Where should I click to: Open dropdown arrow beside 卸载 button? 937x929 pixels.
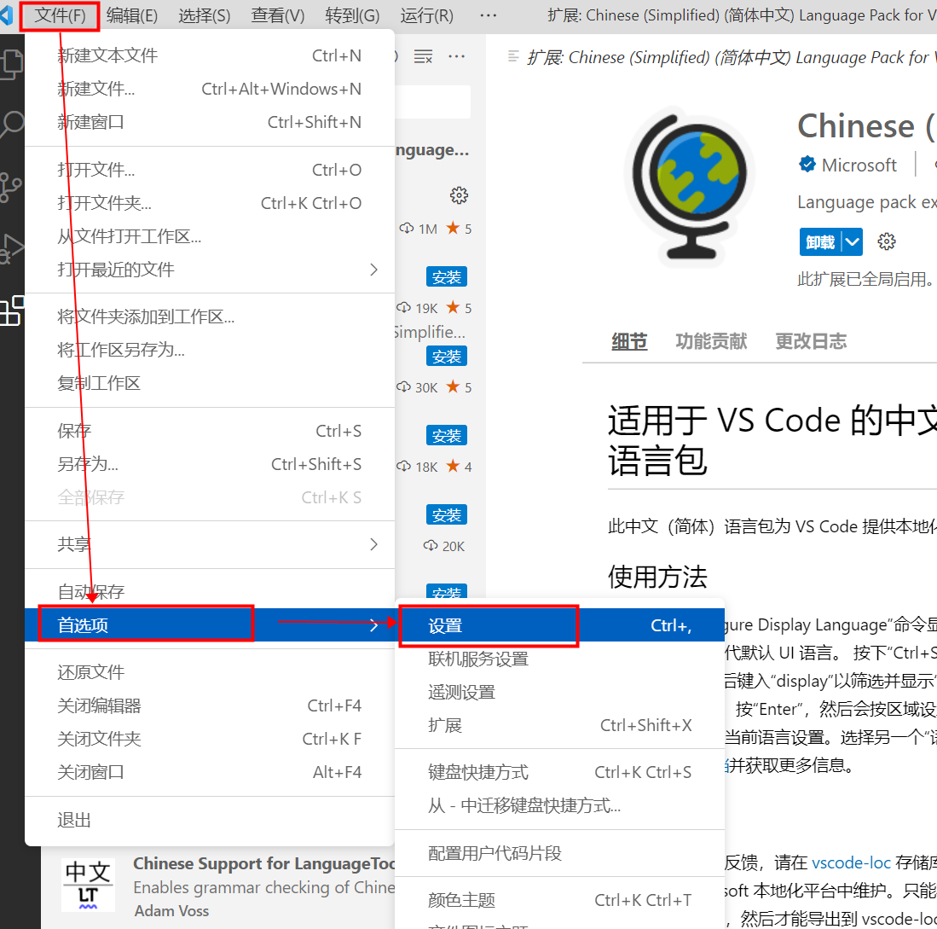852,242
